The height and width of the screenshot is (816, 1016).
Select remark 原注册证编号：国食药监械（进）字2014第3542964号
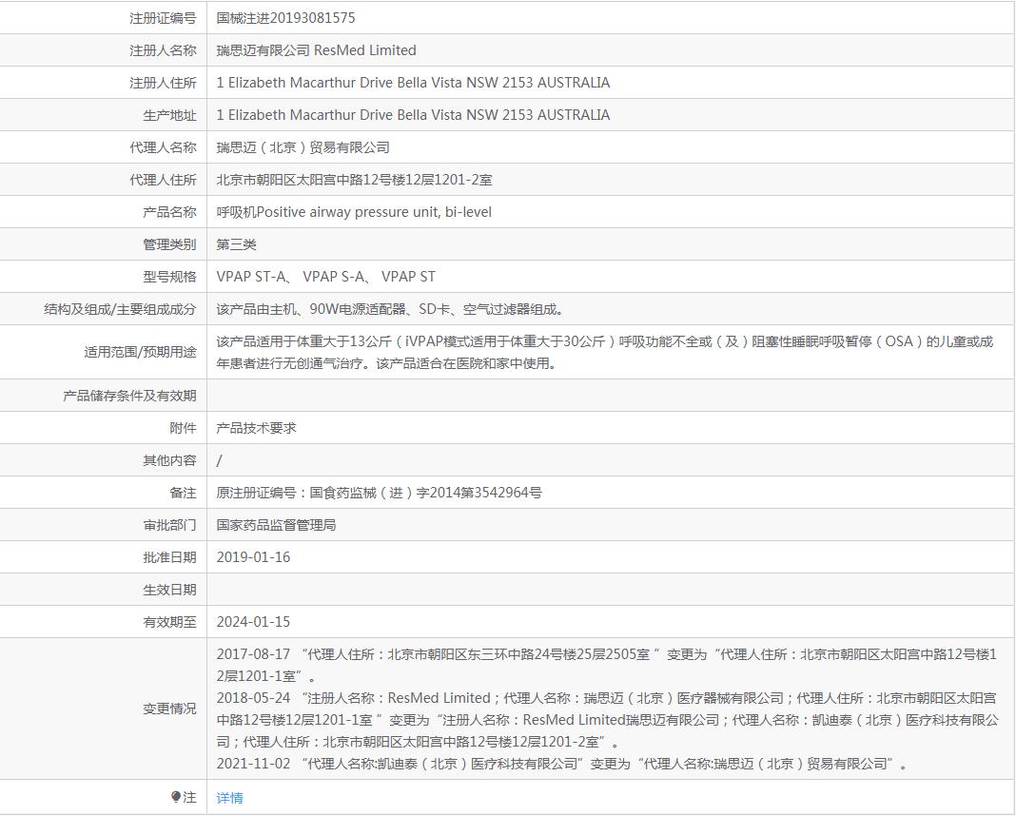tap(379, 493)
